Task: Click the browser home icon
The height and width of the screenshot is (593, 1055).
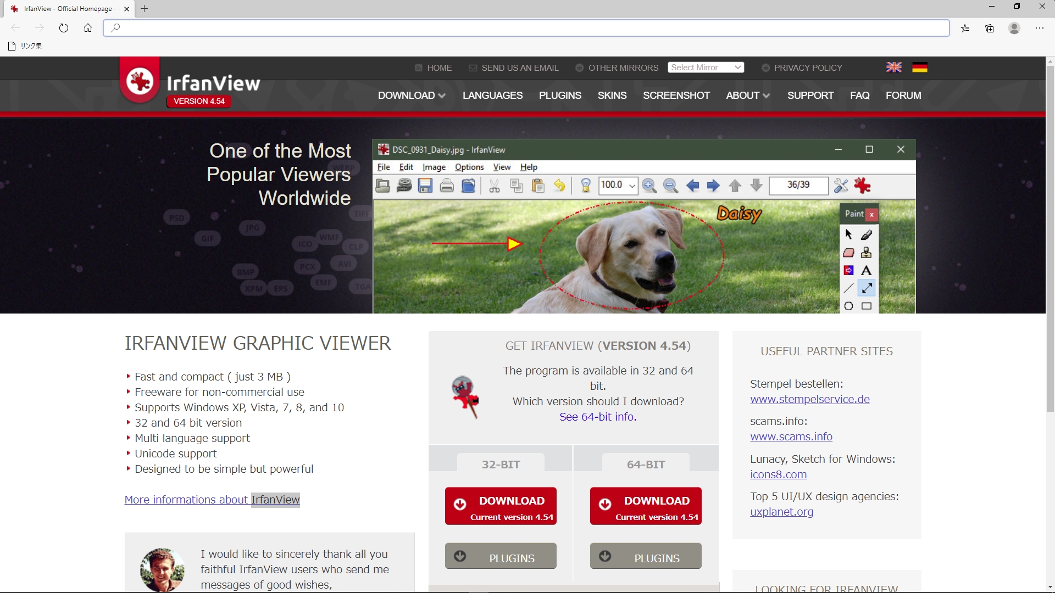Action: 88,28
